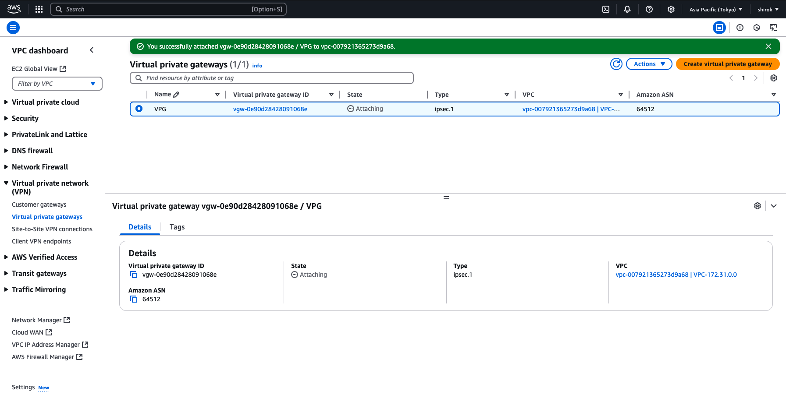This screenshot has width=786, height=416.
Task: Open the Filter by VPC dropdown
Action: (57, 84)
